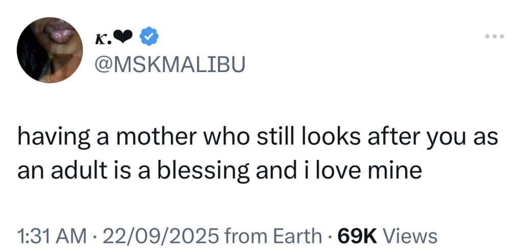The width and height of the screenshot is (524, 252).
Task: Open the three-dot more options menu
Action: point(495,37)
